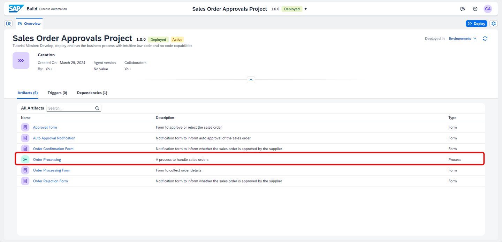Click the Auto Approval Notification form icon
This screenshot has height=242, width=502.
(x=25, y=138)
